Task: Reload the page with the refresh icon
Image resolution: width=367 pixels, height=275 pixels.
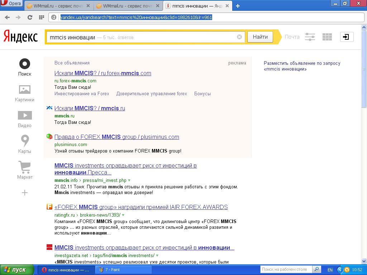Action: click(30, 17)
